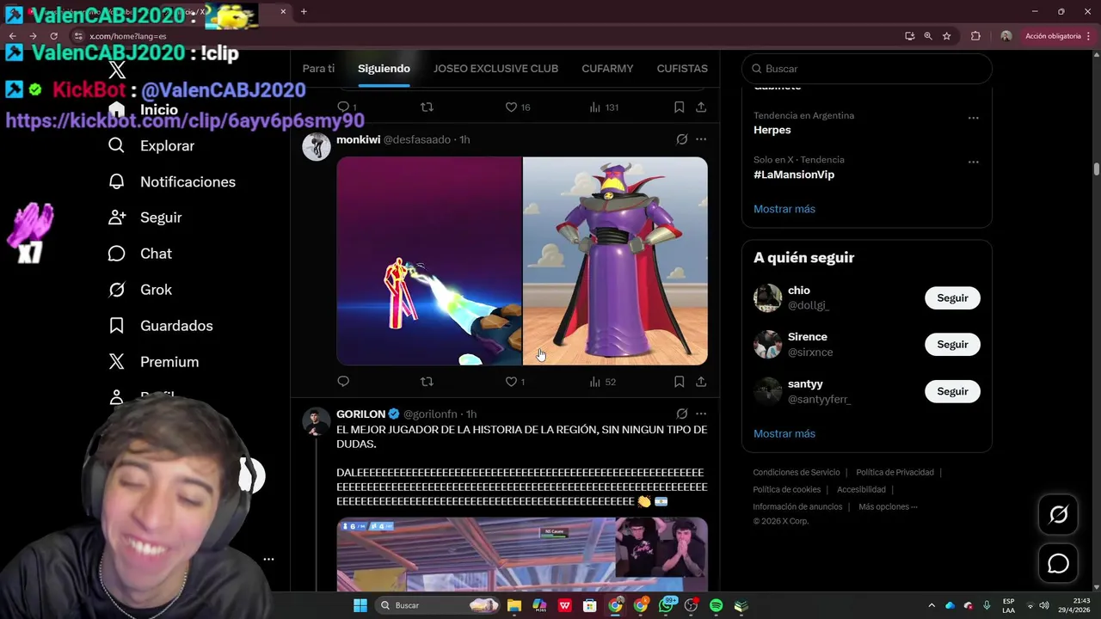Switch to JOSEO EXCLUSIVE CLUB tab

pos(495,69)
